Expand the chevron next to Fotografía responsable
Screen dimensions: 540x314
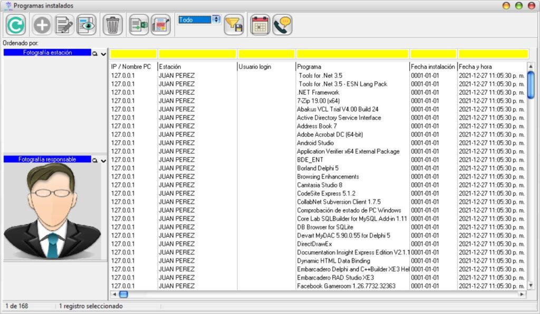103,161
